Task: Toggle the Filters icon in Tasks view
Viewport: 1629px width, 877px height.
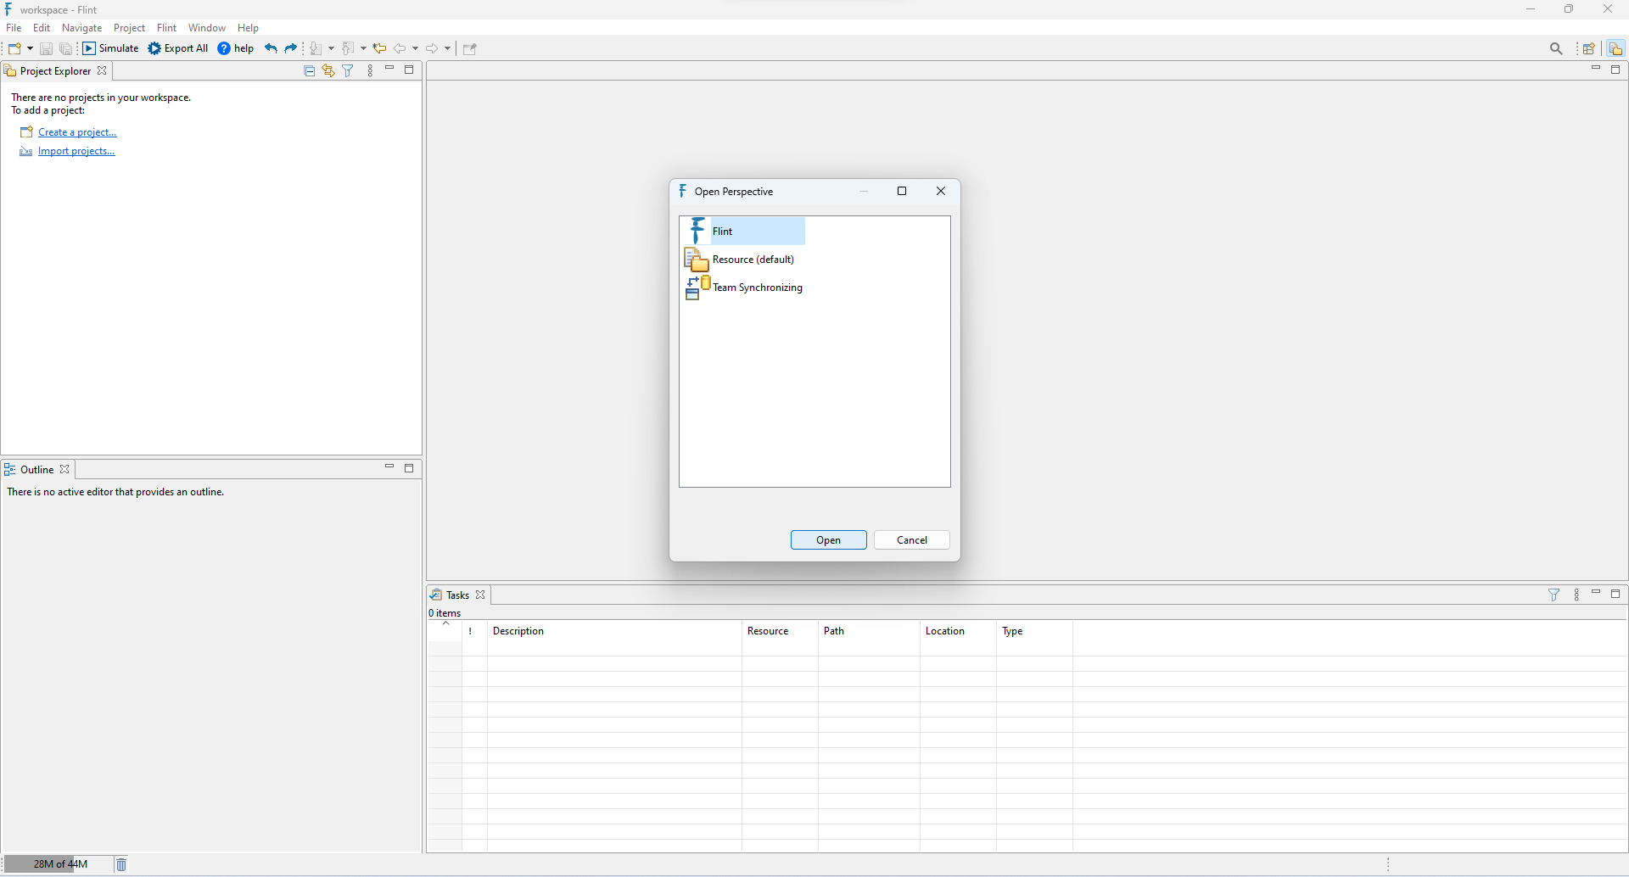Action: 1554,595
